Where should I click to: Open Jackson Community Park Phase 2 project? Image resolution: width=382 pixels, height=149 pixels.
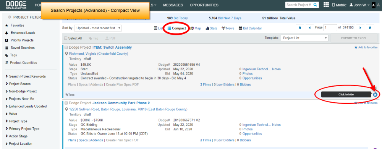click(121, 103)
